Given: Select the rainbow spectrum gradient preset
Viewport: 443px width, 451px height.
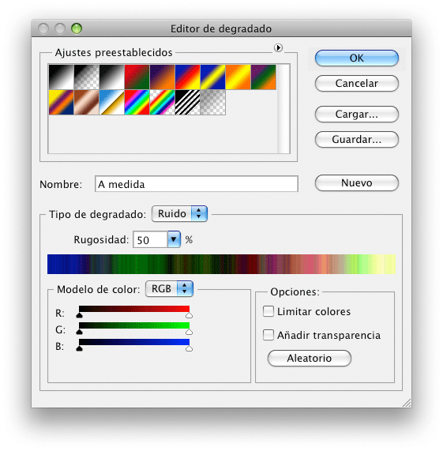Looking at the screenshot, I should pos(137,102).
